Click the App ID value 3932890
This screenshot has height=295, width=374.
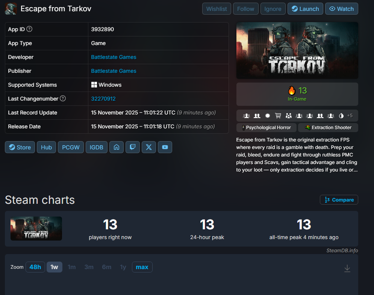[103, 29]
